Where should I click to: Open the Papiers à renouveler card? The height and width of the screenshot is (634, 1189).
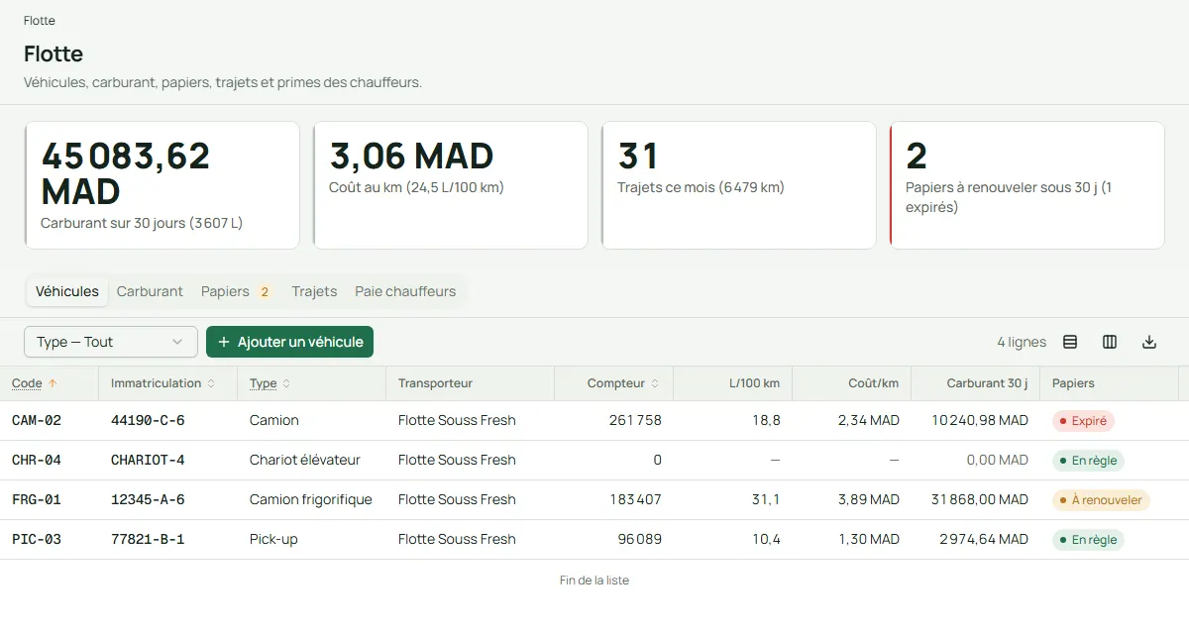(1027, 185)
